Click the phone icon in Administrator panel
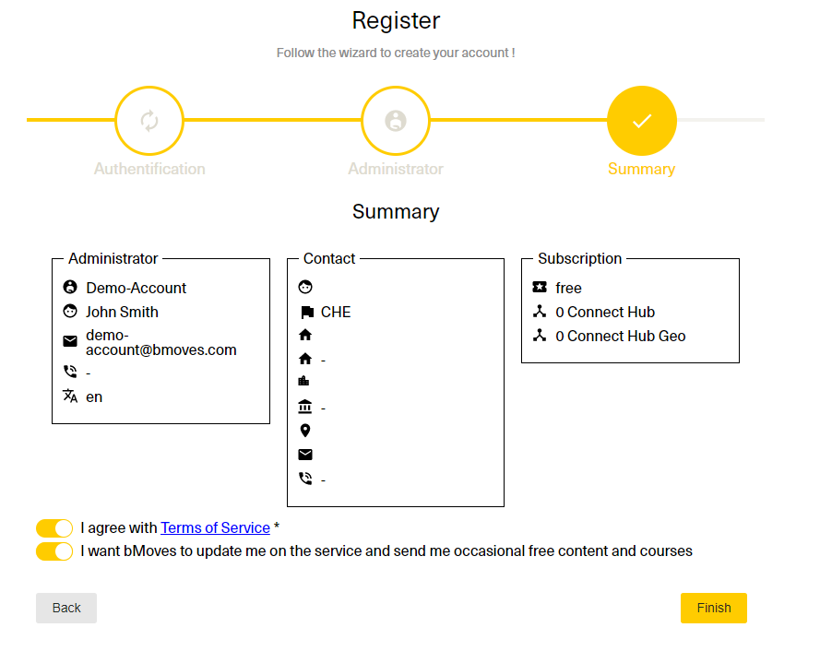 click(70, 373)
